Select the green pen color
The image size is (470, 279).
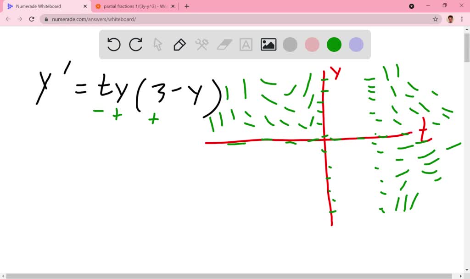coord(334,45)
